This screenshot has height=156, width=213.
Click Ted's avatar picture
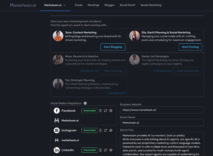58,84
